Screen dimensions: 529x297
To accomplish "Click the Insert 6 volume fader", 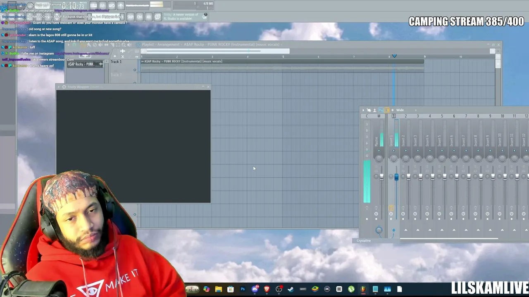I will [x=457, y=177].
